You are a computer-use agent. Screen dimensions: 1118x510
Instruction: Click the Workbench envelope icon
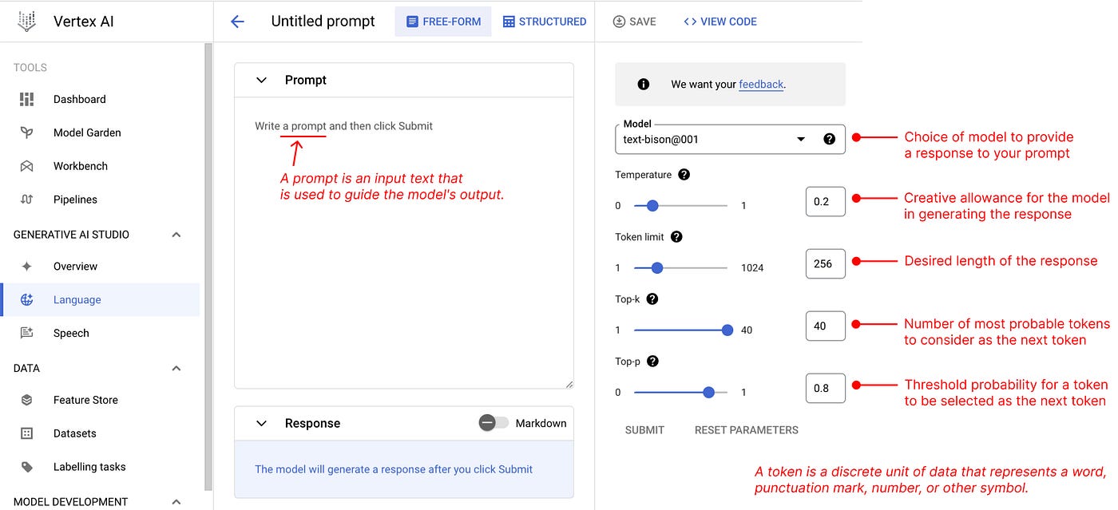tap(27, 166)
